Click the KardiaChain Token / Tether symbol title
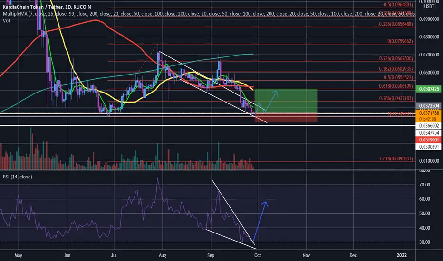This screenshot has width=443, height=261. pyautogui.click(x=47, y=7)
